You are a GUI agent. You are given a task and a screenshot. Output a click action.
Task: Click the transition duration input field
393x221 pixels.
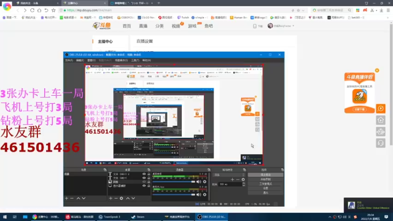[x=230, y=185]
